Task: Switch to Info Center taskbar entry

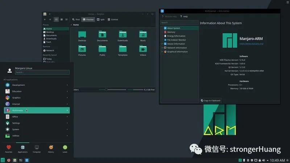Action: pos(27,160)
